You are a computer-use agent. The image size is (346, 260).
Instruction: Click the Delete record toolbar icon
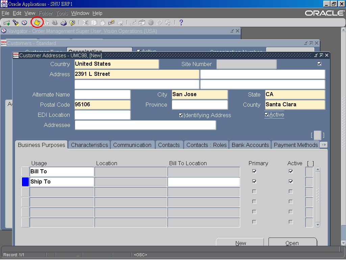pyautogui.click(x=120, y=23)
